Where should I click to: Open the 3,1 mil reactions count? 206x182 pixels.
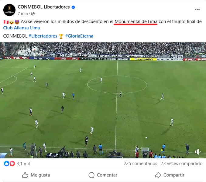pyautogui.click(x=23, y=164)
